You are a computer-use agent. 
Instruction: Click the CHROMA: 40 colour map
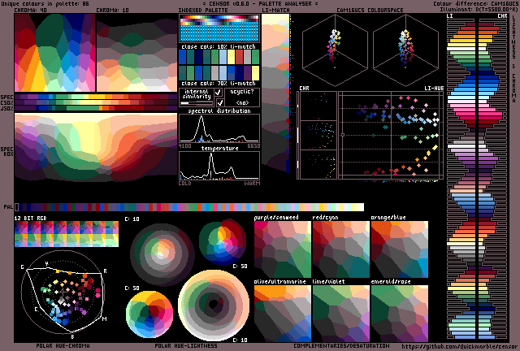click(x=54, y=53)
